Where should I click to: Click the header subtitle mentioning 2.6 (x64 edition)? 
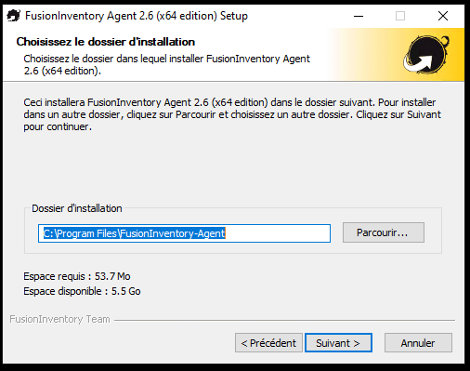pos(166,64)
